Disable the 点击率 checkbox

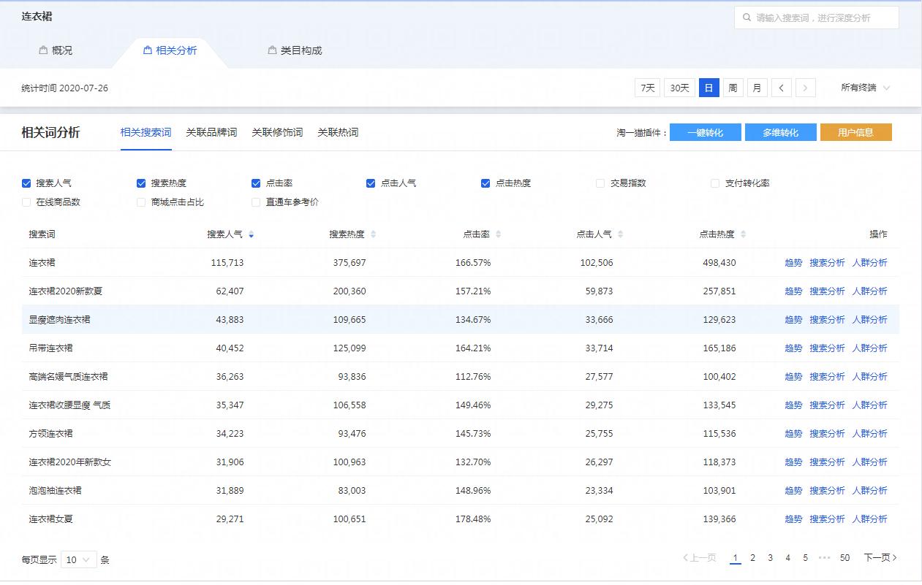[x=255, y=183]
